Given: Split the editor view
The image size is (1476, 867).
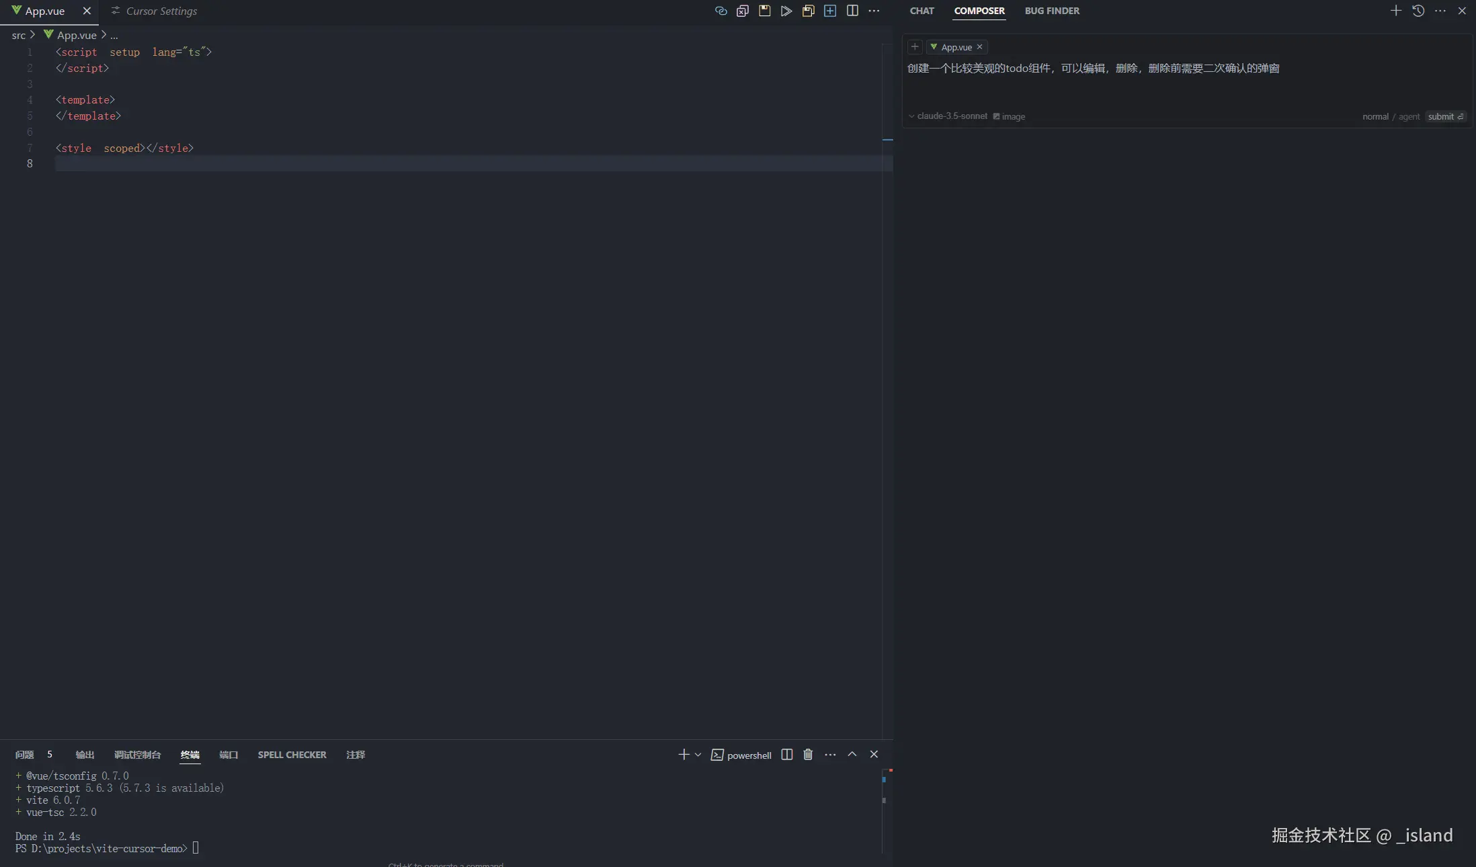Looking at the screenshot, I should coord(852,11).
